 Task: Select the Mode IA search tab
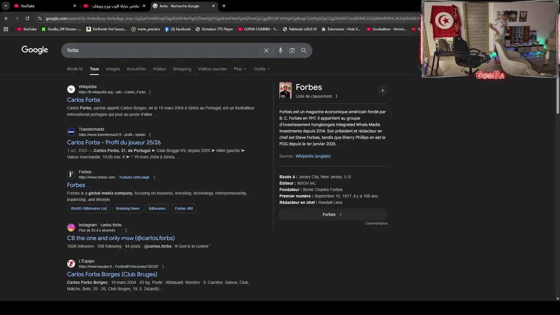pos(75,69)
